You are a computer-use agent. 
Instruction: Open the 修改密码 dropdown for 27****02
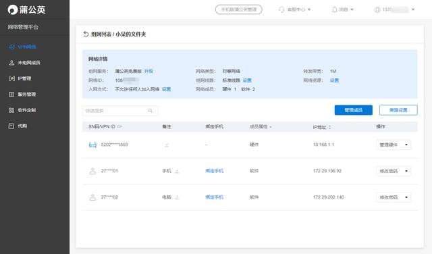pos(394,197)
